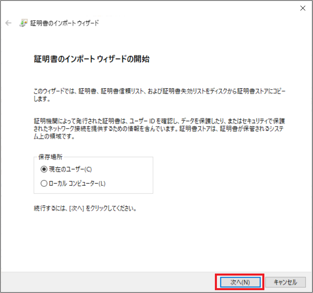Viewport: 313px width, 293px height.
Task: Click the 次へ(N) button to continue
Action: point(240,282)
